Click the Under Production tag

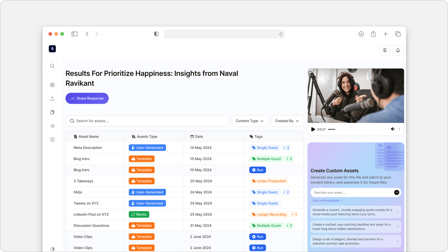(x=269, y=181)
